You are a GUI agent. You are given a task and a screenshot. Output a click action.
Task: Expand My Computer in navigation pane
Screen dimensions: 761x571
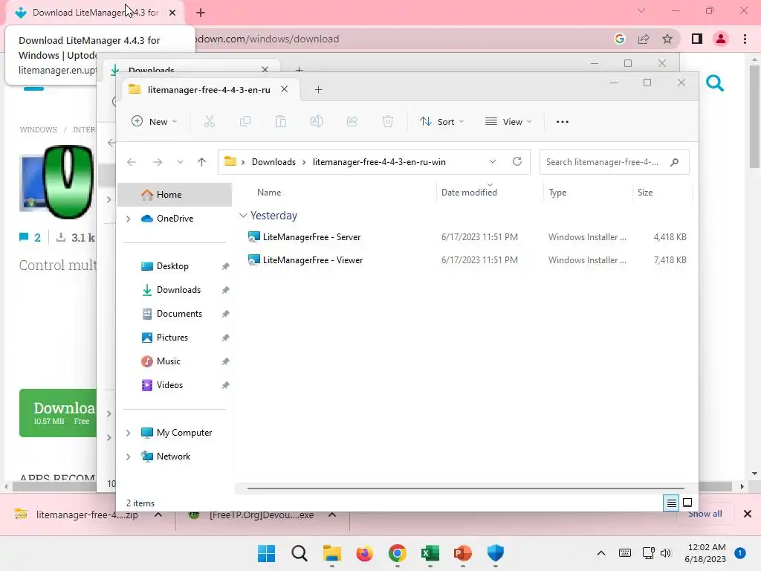click(x=128, y=433)
